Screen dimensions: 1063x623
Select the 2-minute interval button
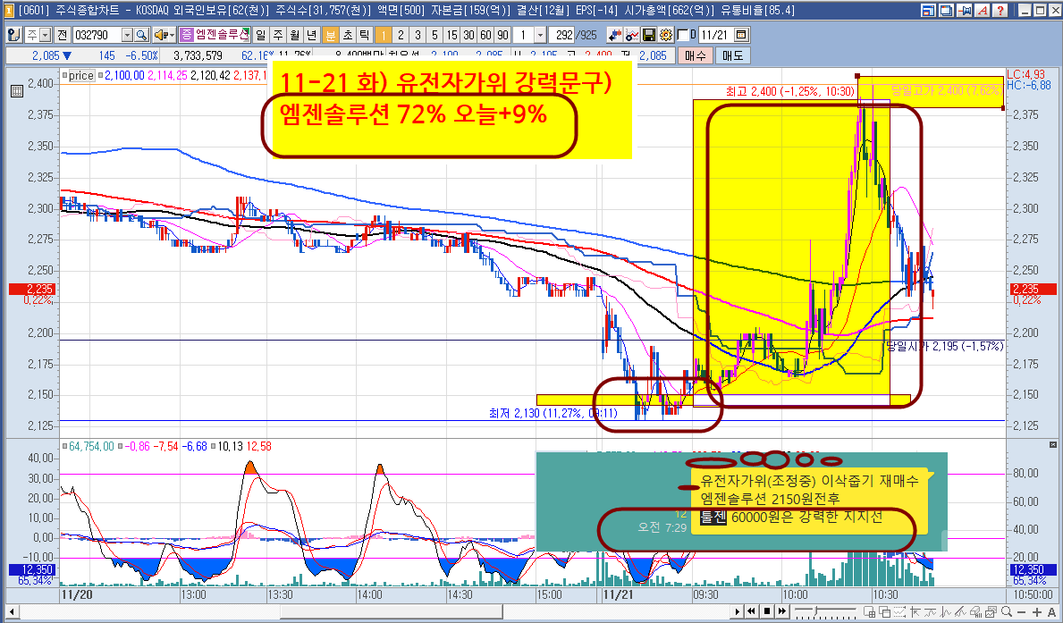coord(400,35)
